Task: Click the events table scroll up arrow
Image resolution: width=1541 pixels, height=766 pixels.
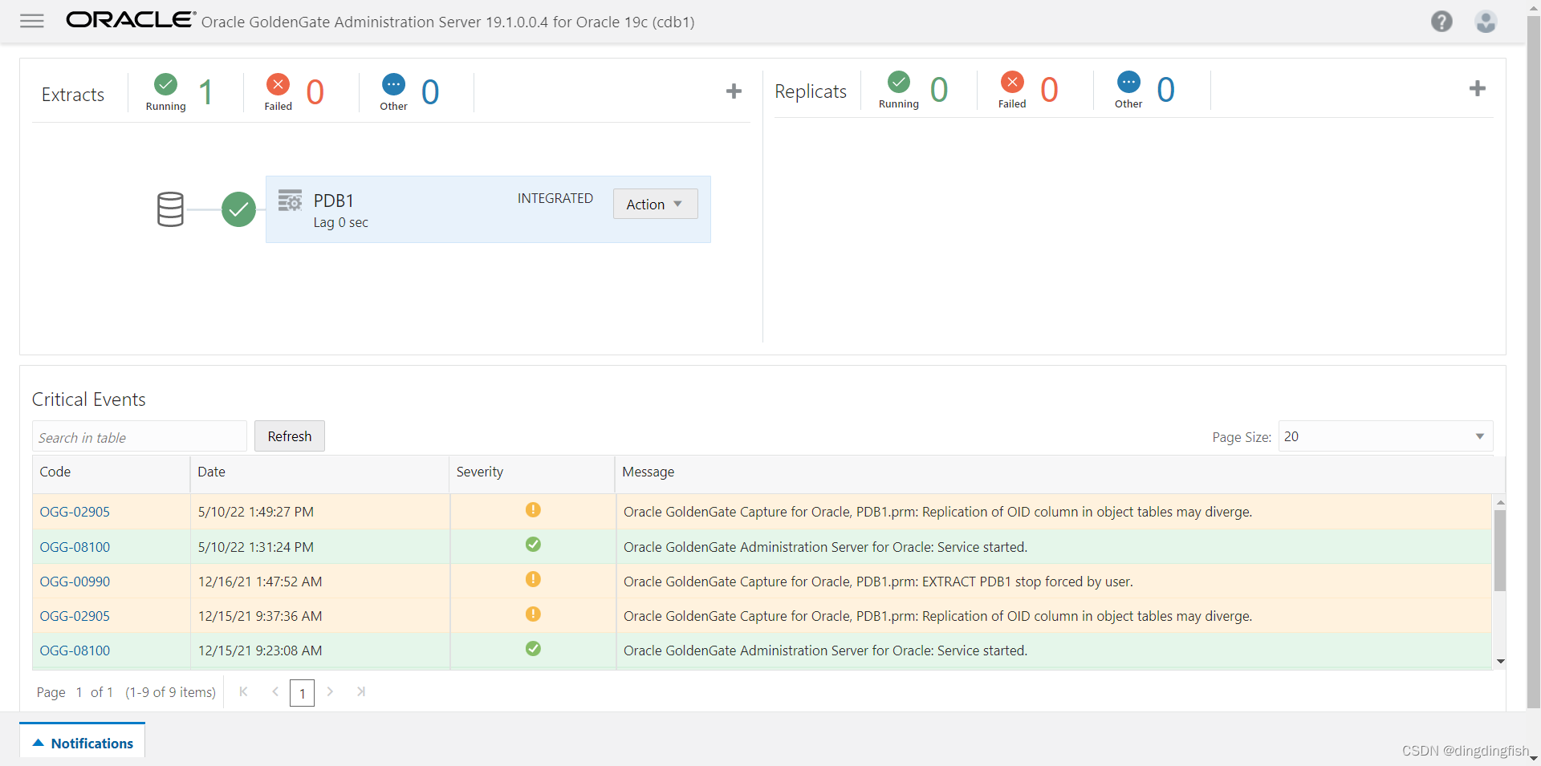Action: 1500,502
